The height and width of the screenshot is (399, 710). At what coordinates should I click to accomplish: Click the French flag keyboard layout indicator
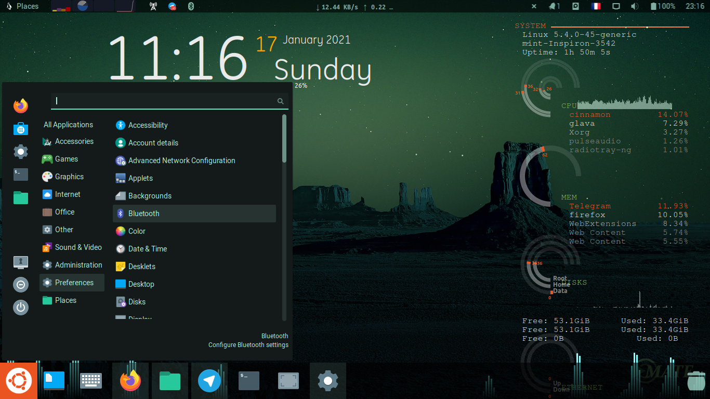(596, 6)
